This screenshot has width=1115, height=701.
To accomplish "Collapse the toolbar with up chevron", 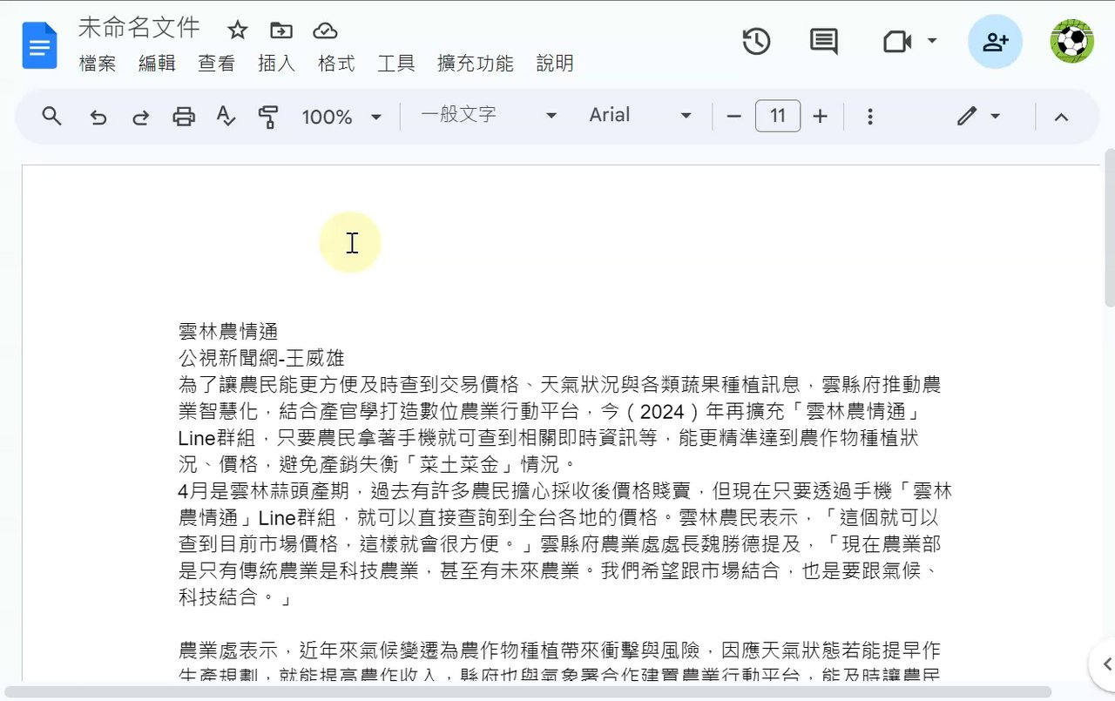I will pyautogui.click(x=1061, y=117).
